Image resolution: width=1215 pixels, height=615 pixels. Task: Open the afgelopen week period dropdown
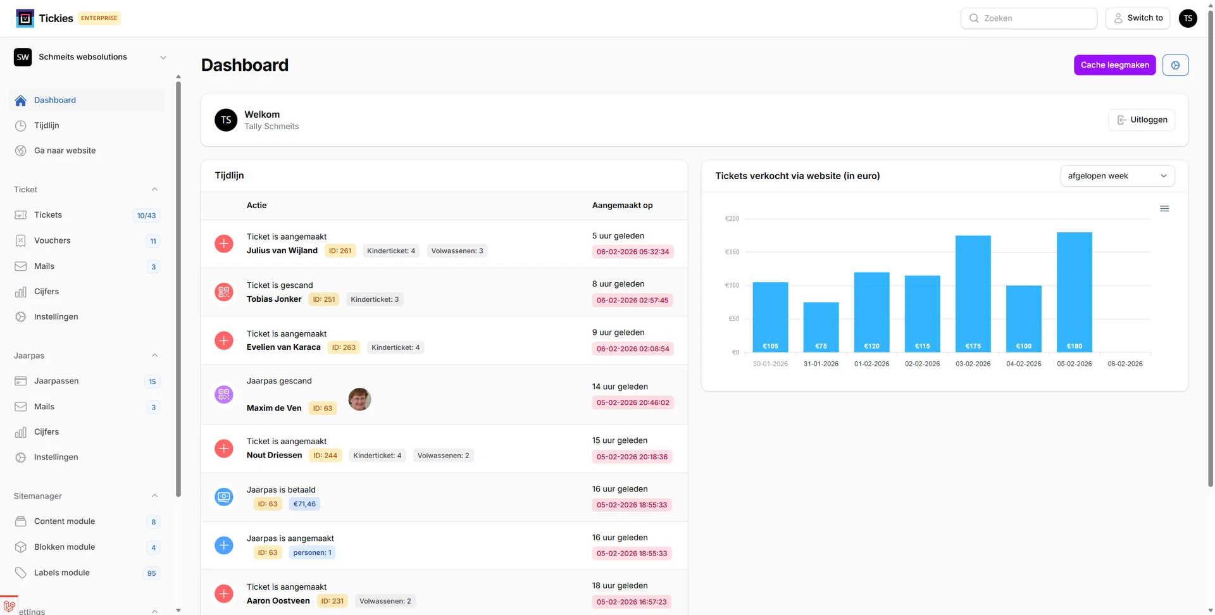tap(1118, 175)
